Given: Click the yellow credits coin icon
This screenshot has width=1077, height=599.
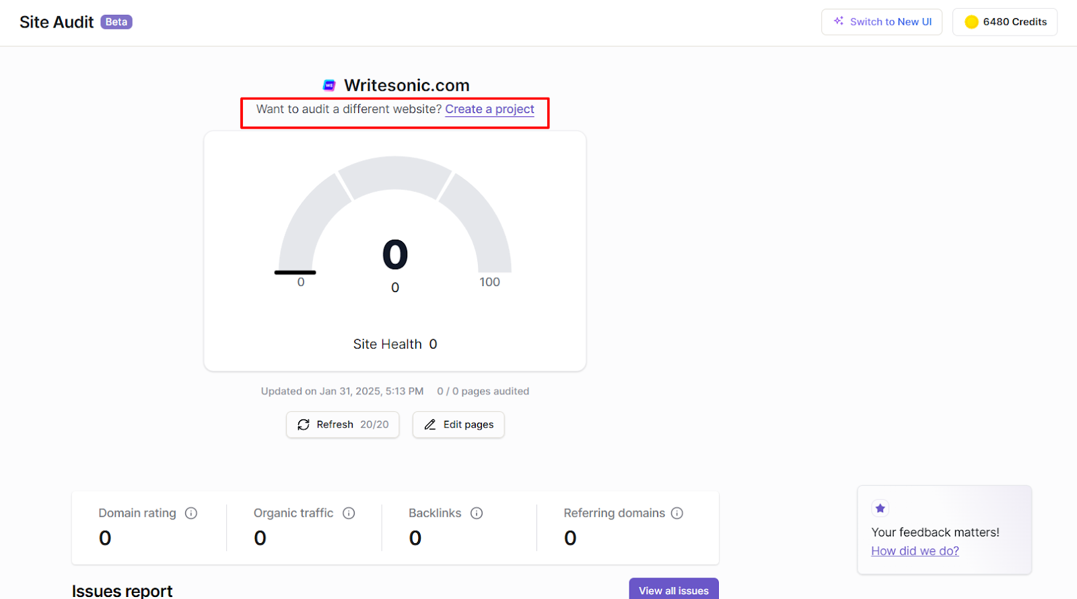Looking at the screenshot, I should (x=971, y=22).
